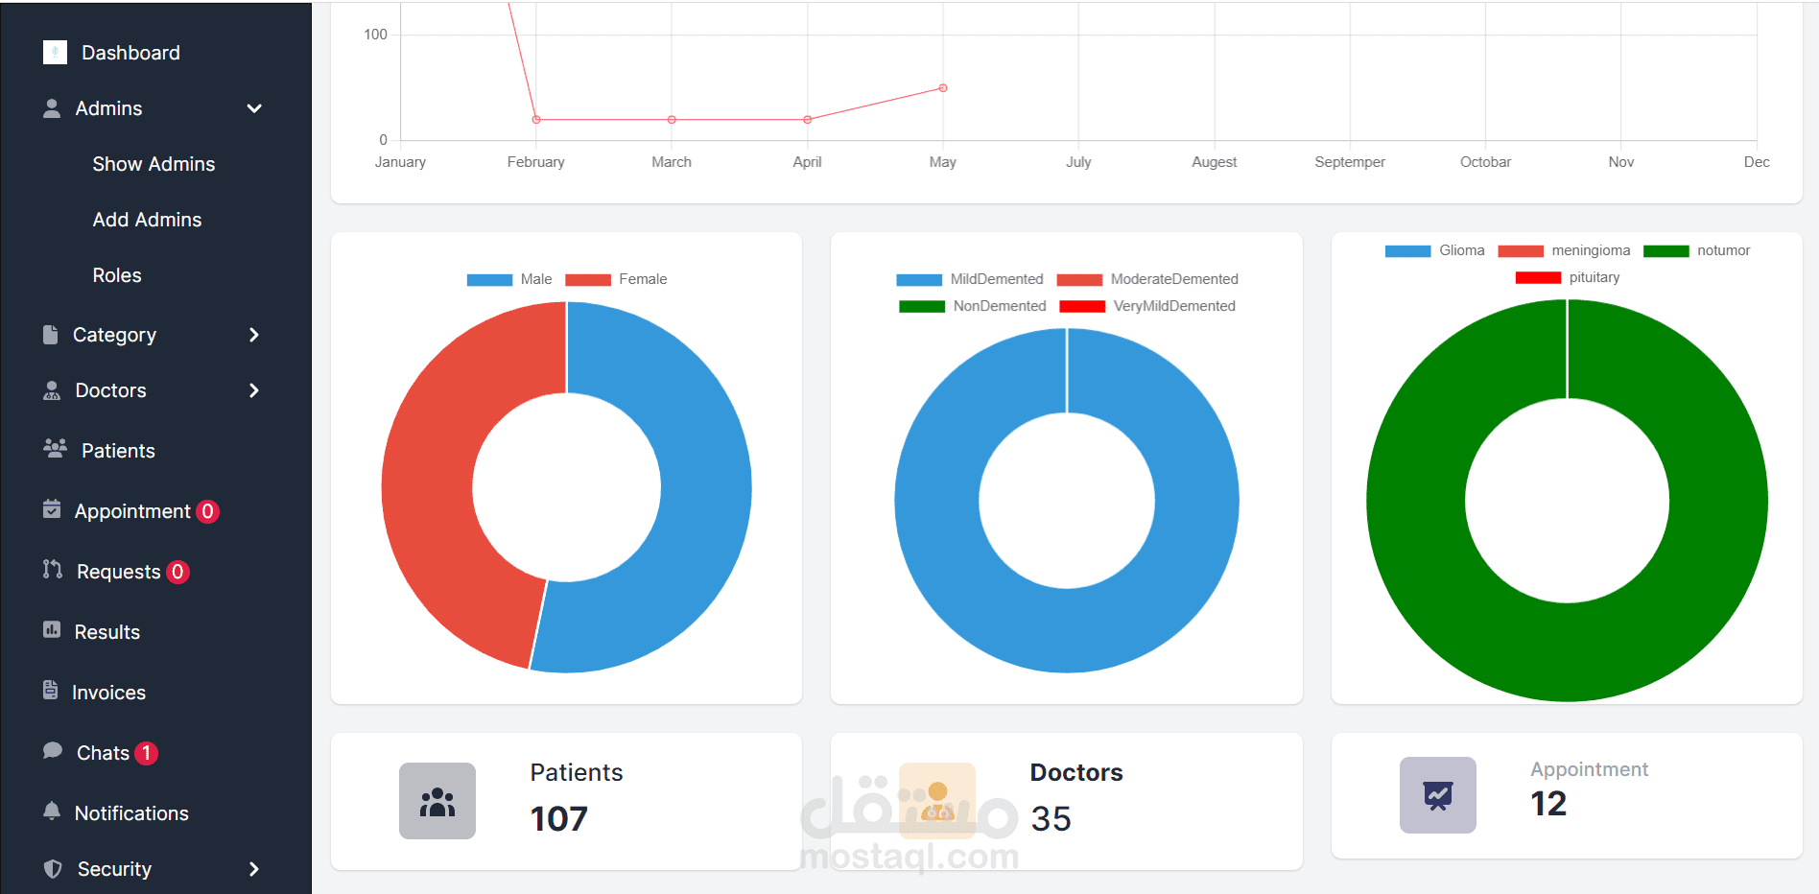Open the Results sidebar link
Viewport: 1819px width, 894px height.
107,632
